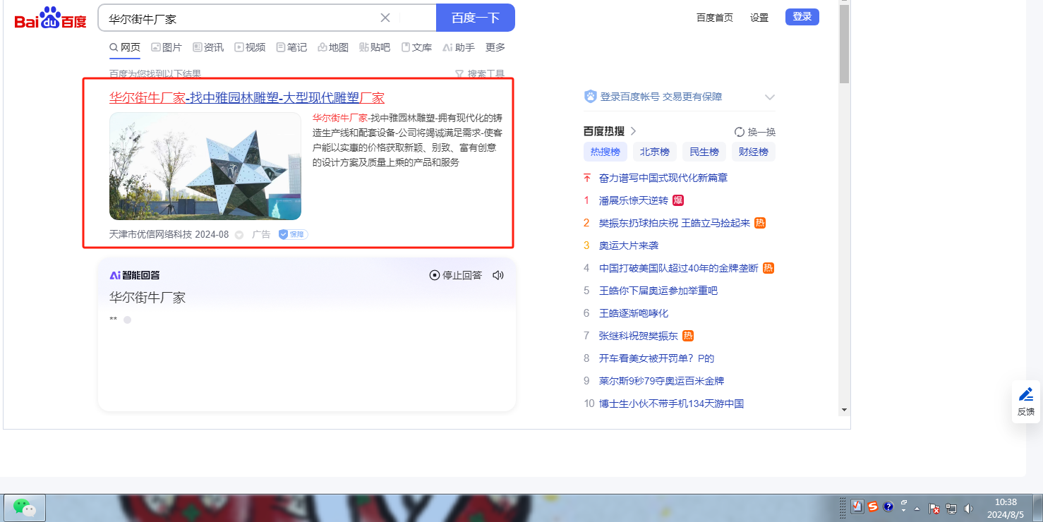Screen dimensions: 1043x522
Task: Open WeChat from the taskbar
Action: click(x=25, y=507)
